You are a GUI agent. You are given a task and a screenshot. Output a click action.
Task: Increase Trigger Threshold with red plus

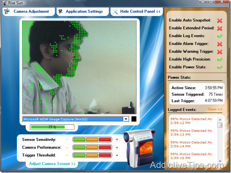(x=117, y=155)
